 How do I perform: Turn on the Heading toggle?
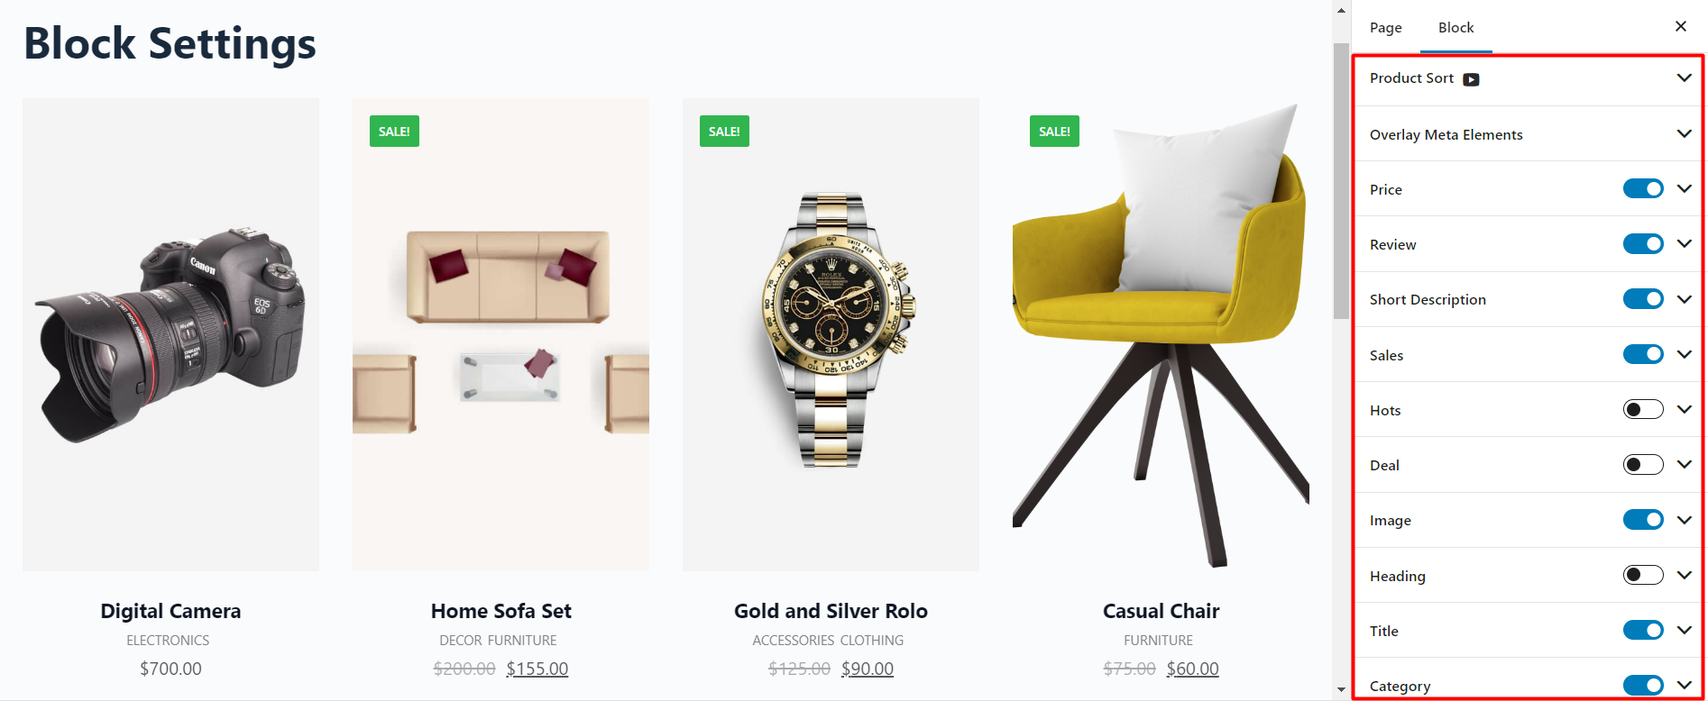tap(1643, 575)
